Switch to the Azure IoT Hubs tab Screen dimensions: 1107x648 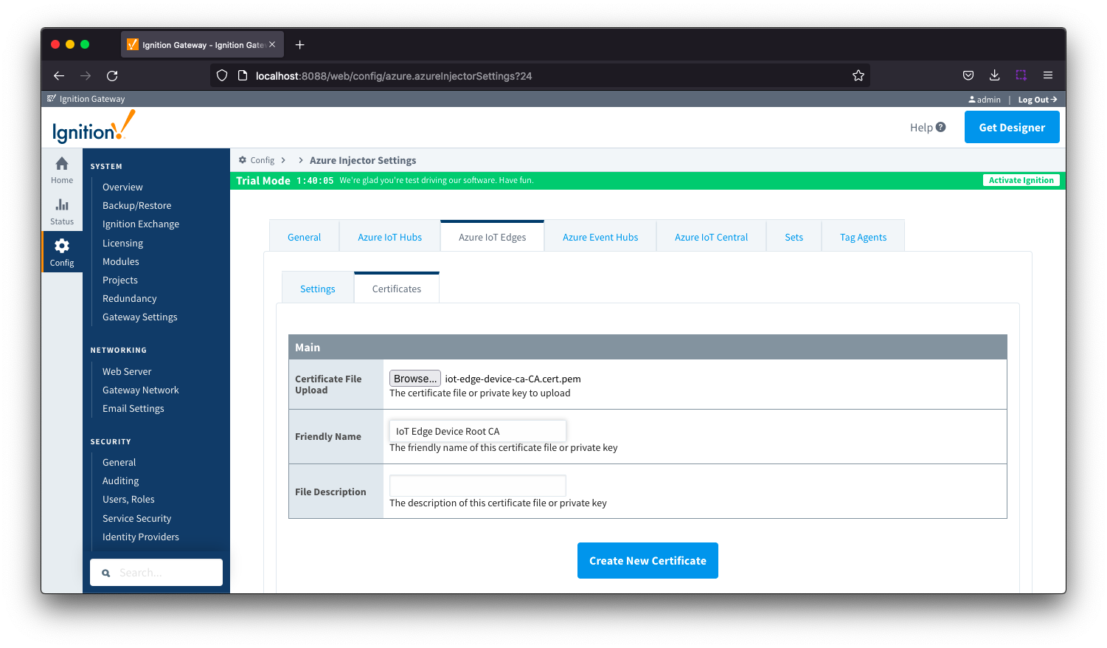point(389,237)
